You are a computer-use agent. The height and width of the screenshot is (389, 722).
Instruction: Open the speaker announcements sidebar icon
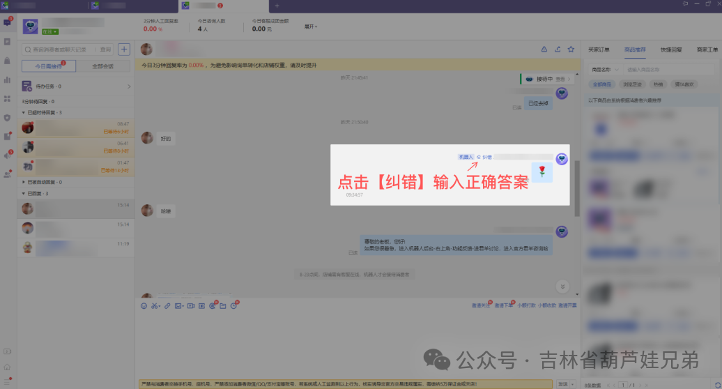point(8,155)
